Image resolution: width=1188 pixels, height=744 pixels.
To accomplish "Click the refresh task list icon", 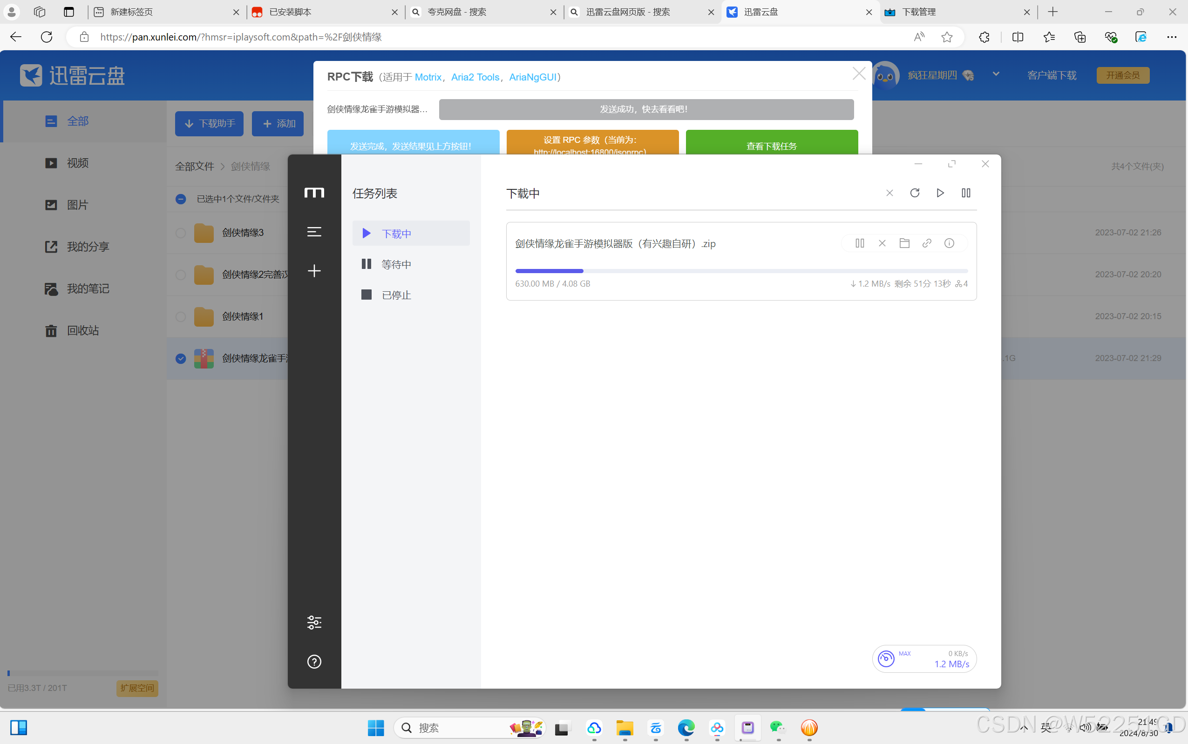I will (x=915, y=193).
